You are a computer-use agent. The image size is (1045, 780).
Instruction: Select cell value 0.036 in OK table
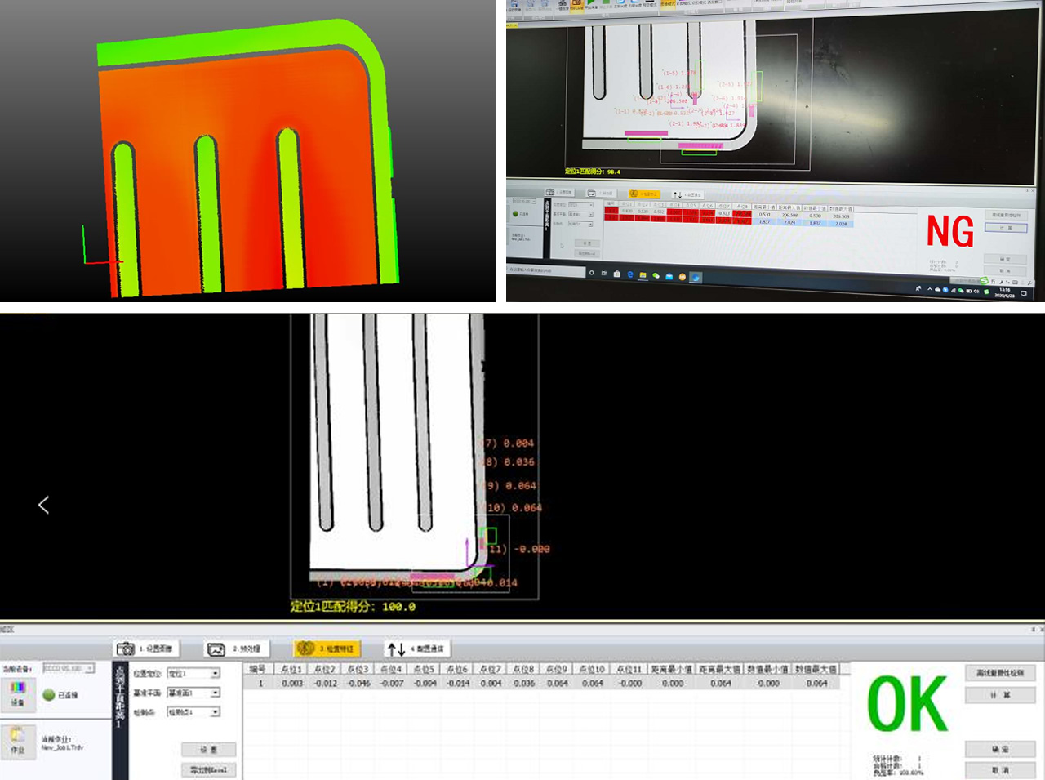[524, 683]
